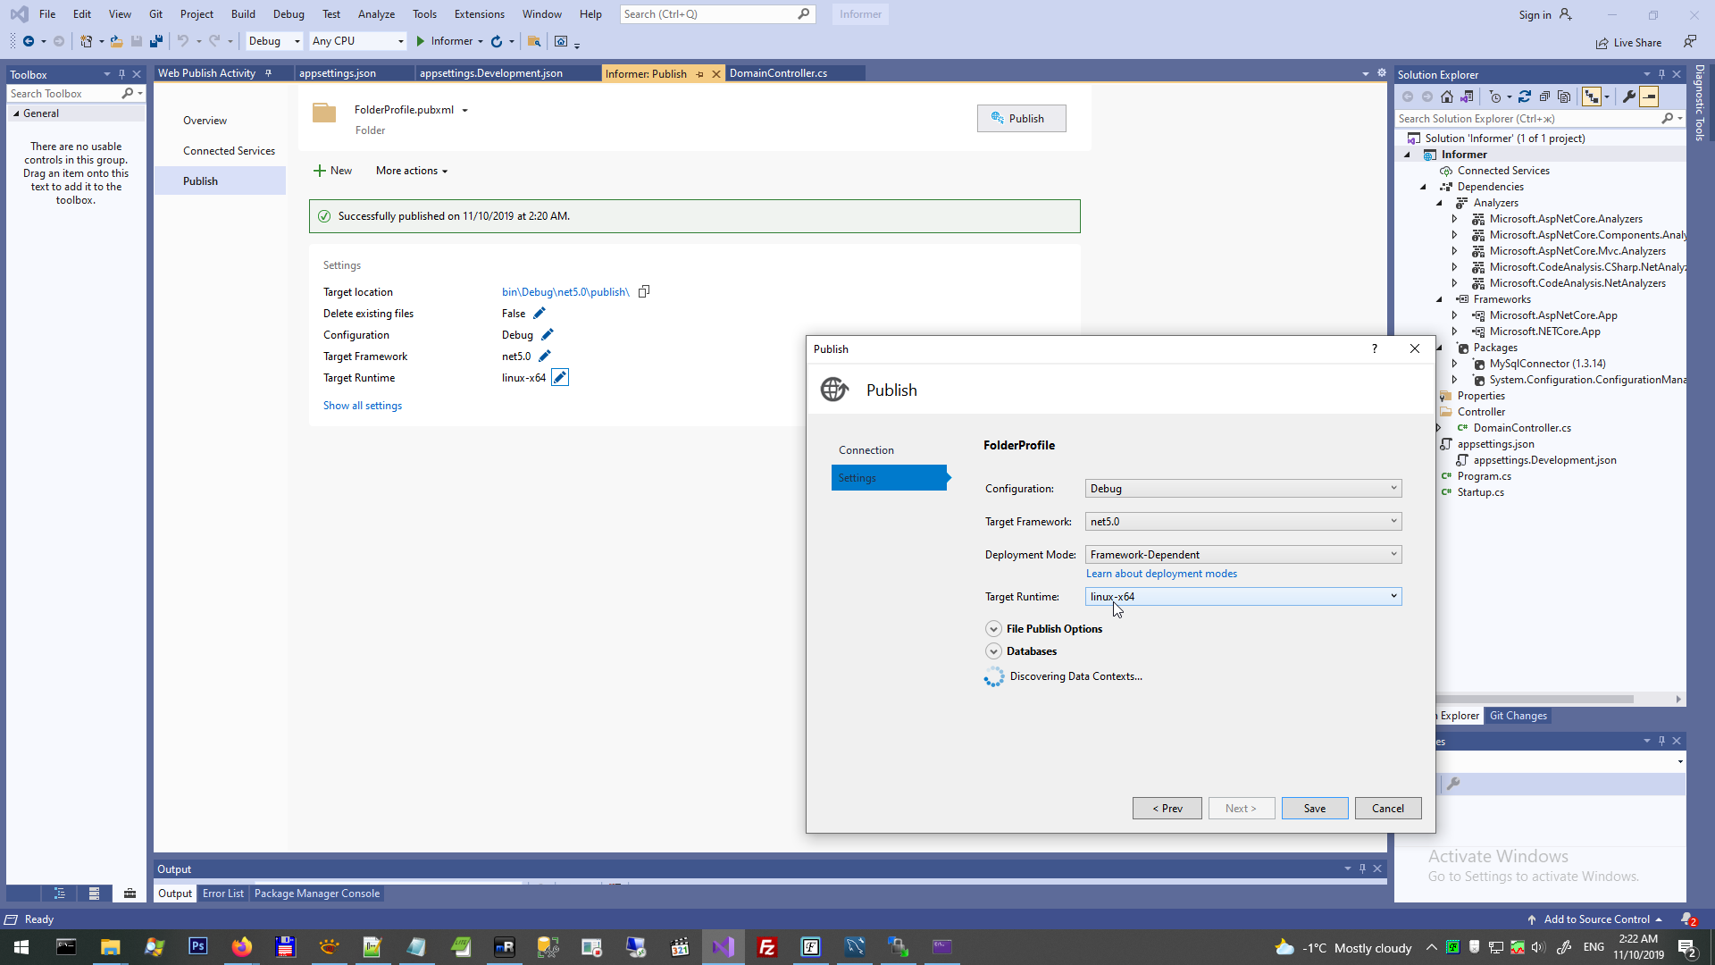This screenshot has width=1715, height=965.
Task: Open Properties wrench in Solution Explorer toolbar
Action: [1629, 96]
